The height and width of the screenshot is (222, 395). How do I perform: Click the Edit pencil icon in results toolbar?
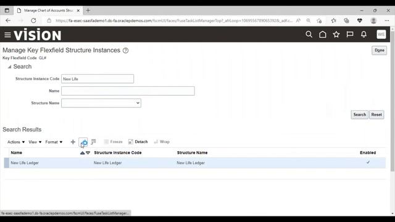pos(83,142)
